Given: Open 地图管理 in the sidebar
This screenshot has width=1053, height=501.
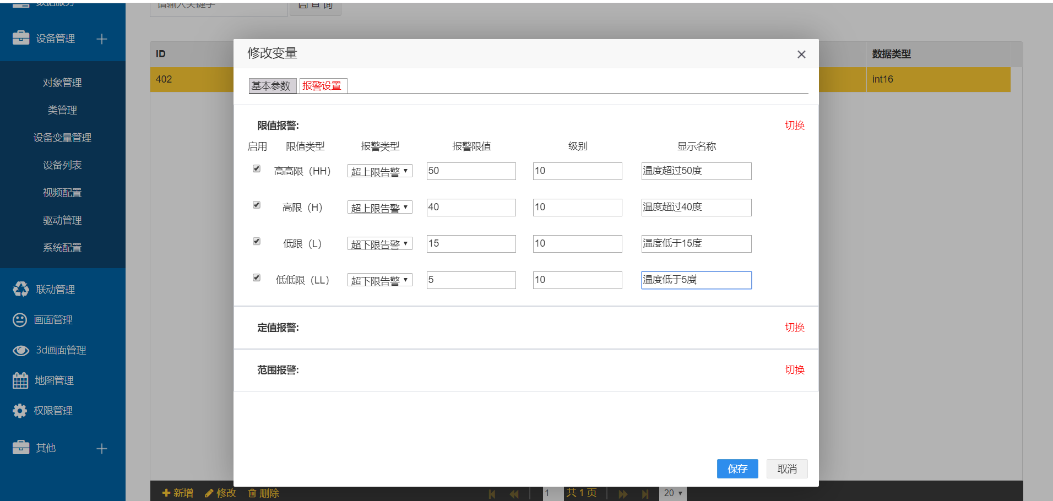Looking at the screenshot, I should pos(55,380).
